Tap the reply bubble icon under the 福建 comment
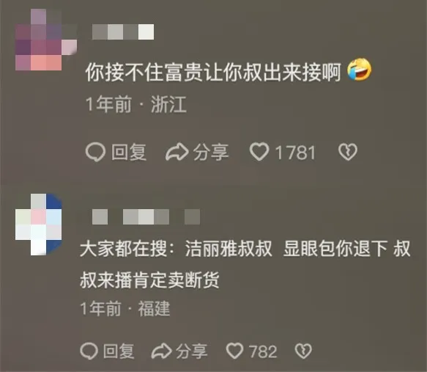This screenshot has height=372, width=427. [89, 351]
